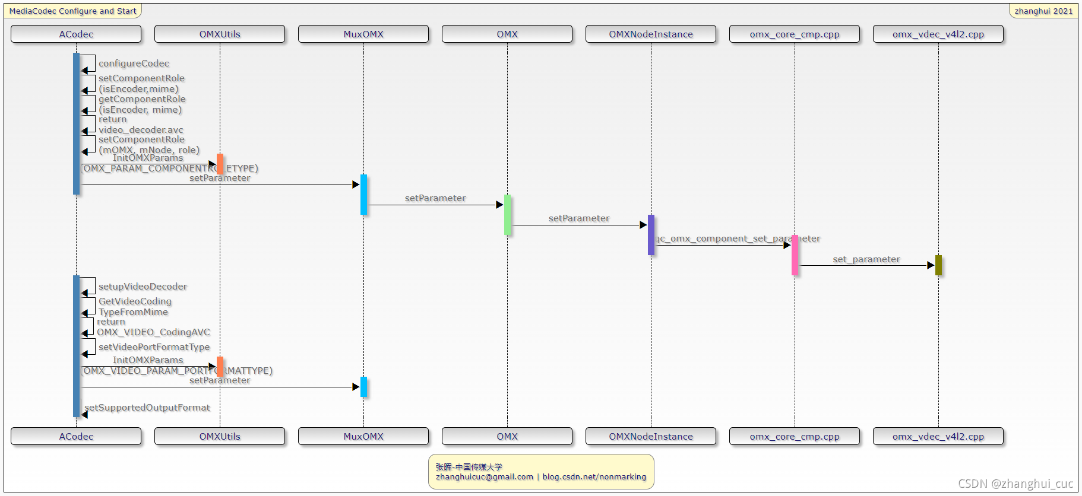Click the header OMXNodeInstance participant box

point(651,34)
